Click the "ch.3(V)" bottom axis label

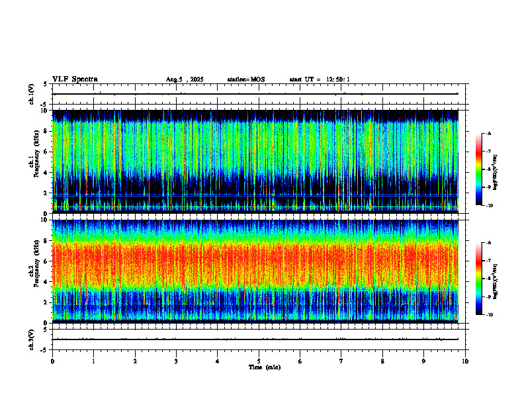(32, 339)
